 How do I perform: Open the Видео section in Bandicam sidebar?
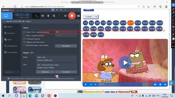(8, 39)
